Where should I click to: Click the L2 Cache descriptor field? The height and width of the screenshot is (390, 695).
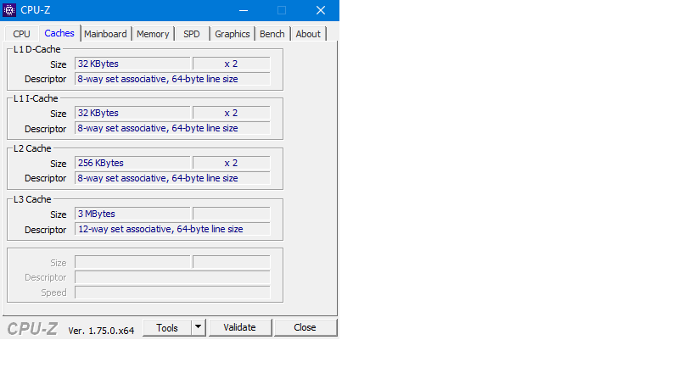coord(172,178)
